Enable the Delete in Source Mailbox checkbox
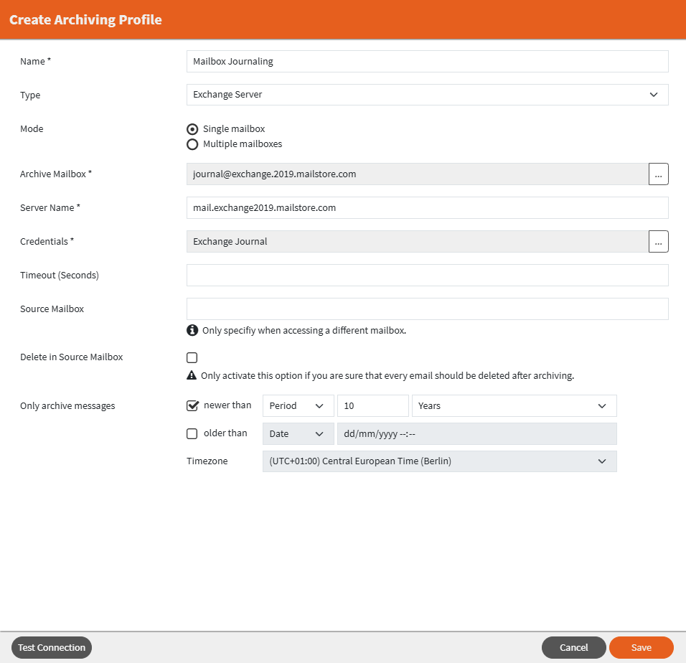This screenshot has width=686, height=663. point(192,357)
